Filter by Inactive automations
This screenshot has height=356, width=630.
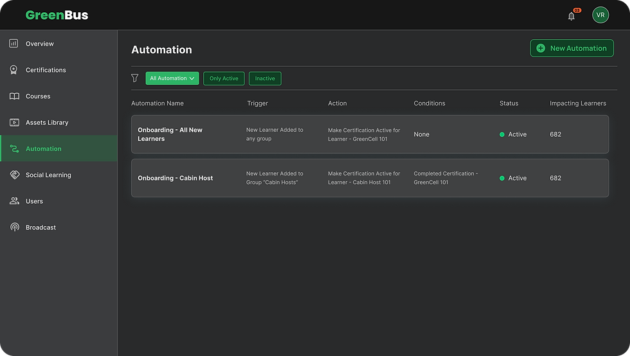click(265, 78)
